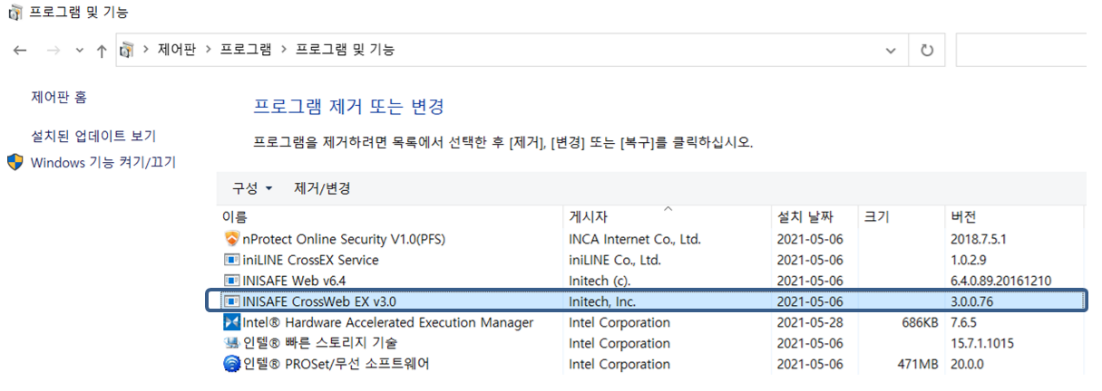Select Intel® Hardware Accelerated Execution Manager row
Viewport: 1102px width, 391px height.
[651, 322]
